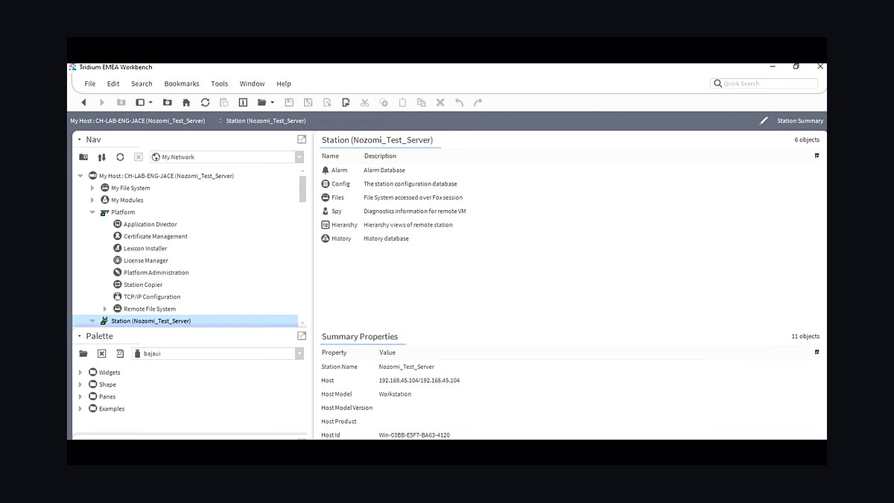Collapse the Nav panel header arrow
Image resolution: width=894 pixels, height=503 pixels.
pyautogui.click(x=79, y=139)
